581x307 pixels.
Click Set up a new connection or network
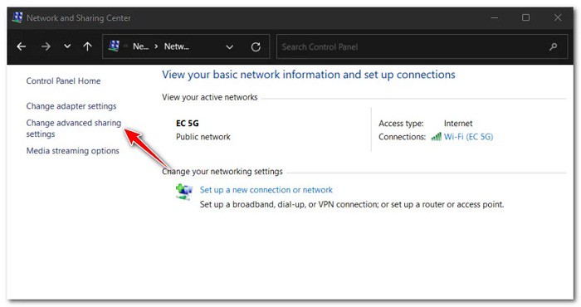click(x=266, y=190)
